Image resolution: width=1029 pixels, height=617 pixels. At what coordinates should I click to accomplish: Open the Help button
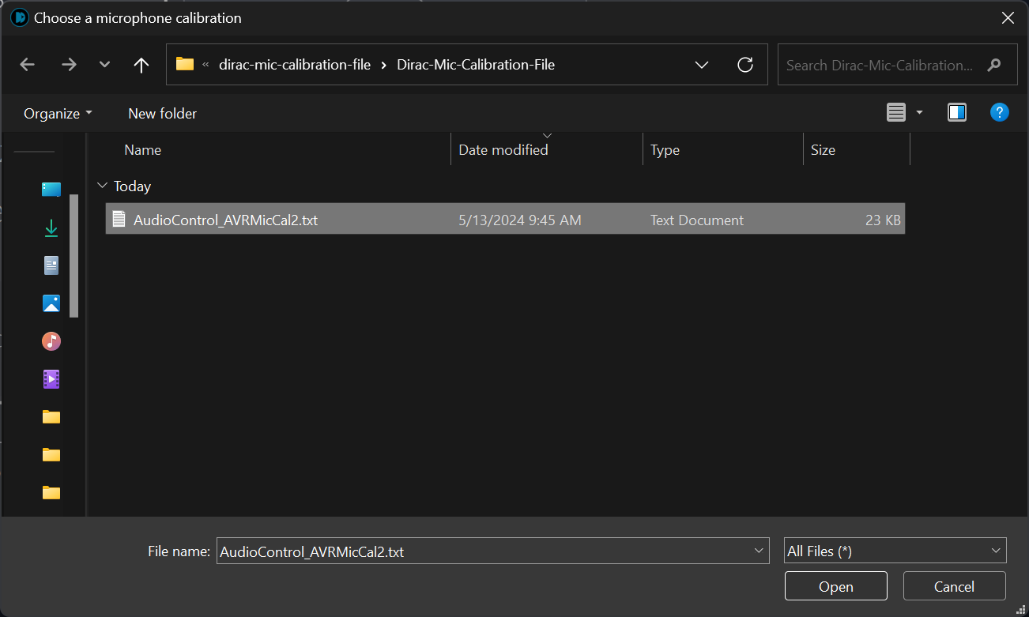(999, 112)
